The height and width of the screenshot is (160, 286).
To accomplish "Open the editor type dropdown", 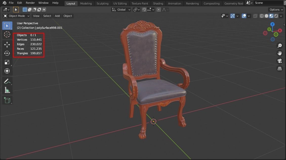I will coord(6,10).
